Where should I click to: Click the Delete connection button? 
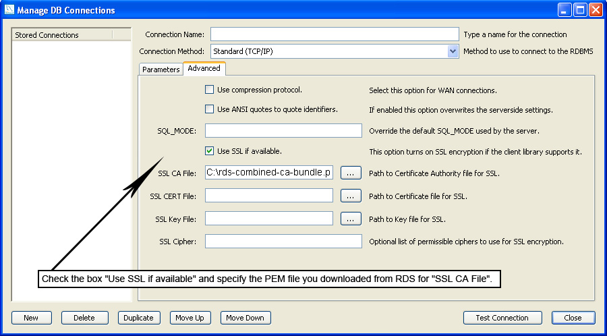(x=84, y=318)
